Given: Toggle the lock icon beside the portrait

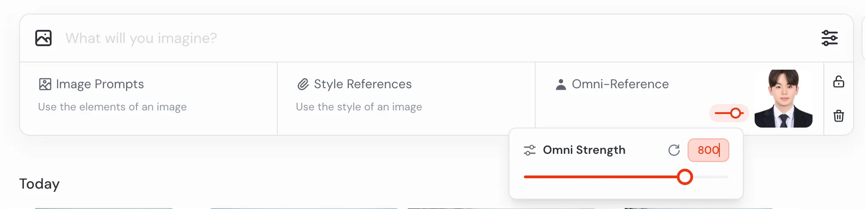Looking at the screenshot, I should coord(838,82).
